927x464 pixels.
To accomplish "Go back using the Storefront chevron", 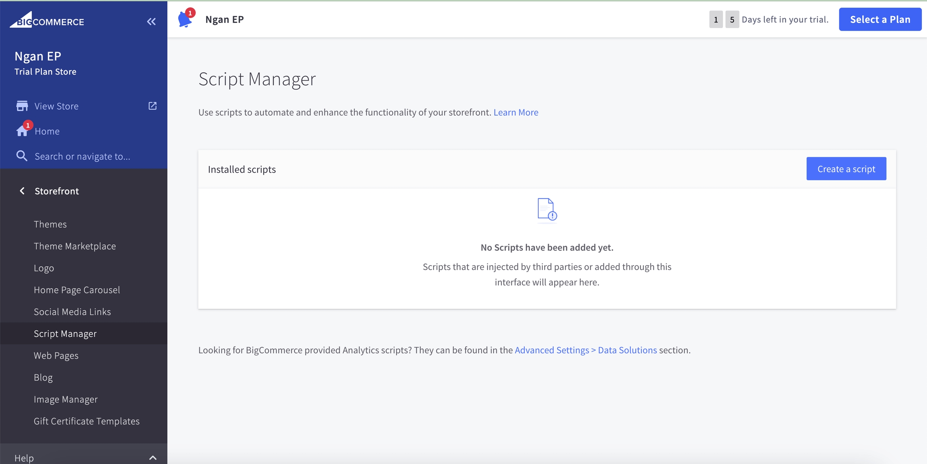I will (22, 191).
